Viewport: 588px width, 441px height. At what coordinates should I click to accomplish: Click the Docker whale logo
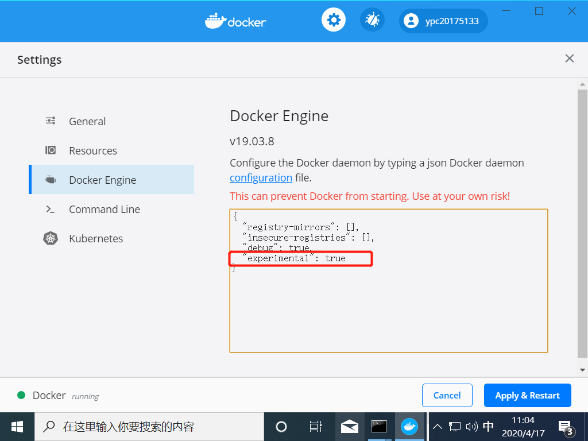pyautogui.click(x=235, y=21)
